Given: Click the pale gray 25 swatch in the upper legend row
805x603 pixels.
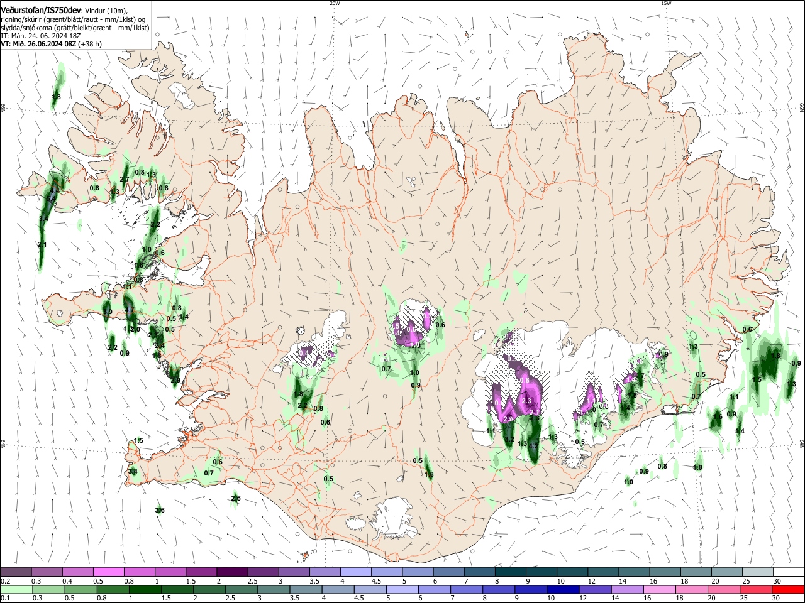Looking at the screenshot, I should pos(759,572).
